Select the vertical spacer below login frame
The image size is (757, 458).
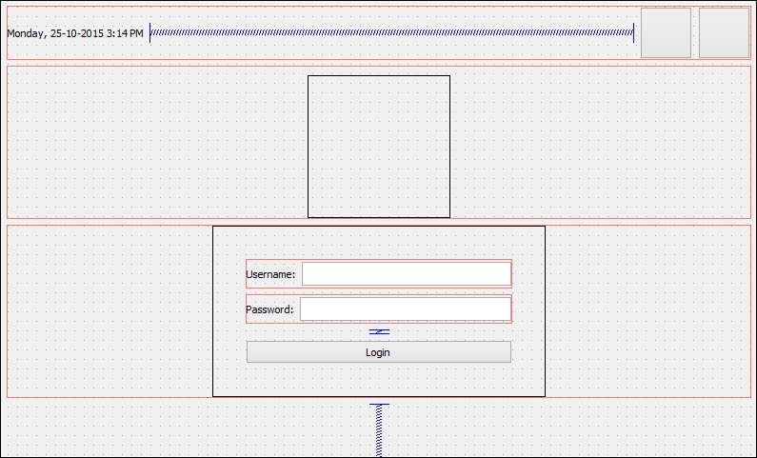click(x=379, y=429)
